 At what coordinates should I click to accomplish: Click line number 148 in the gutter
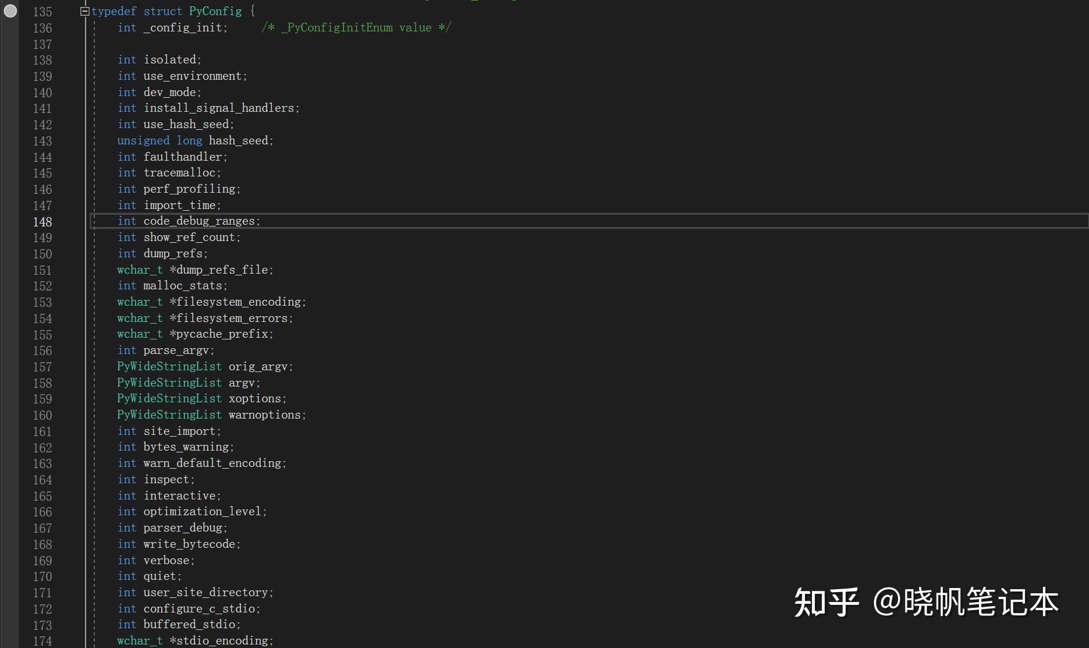pyautogui.click(x=43, y=222)
